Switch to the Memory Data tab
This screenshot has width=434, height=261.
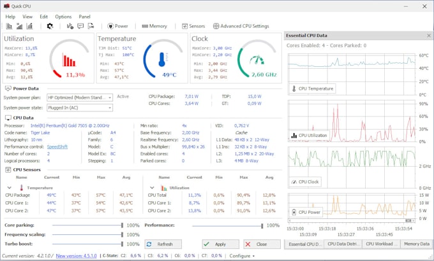[x=416, y=244]
